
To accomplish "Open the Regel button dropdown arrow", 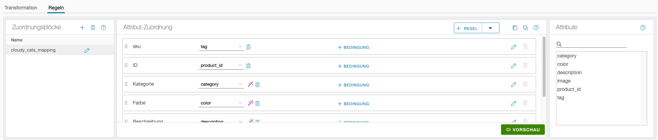I will coord(491,28).
